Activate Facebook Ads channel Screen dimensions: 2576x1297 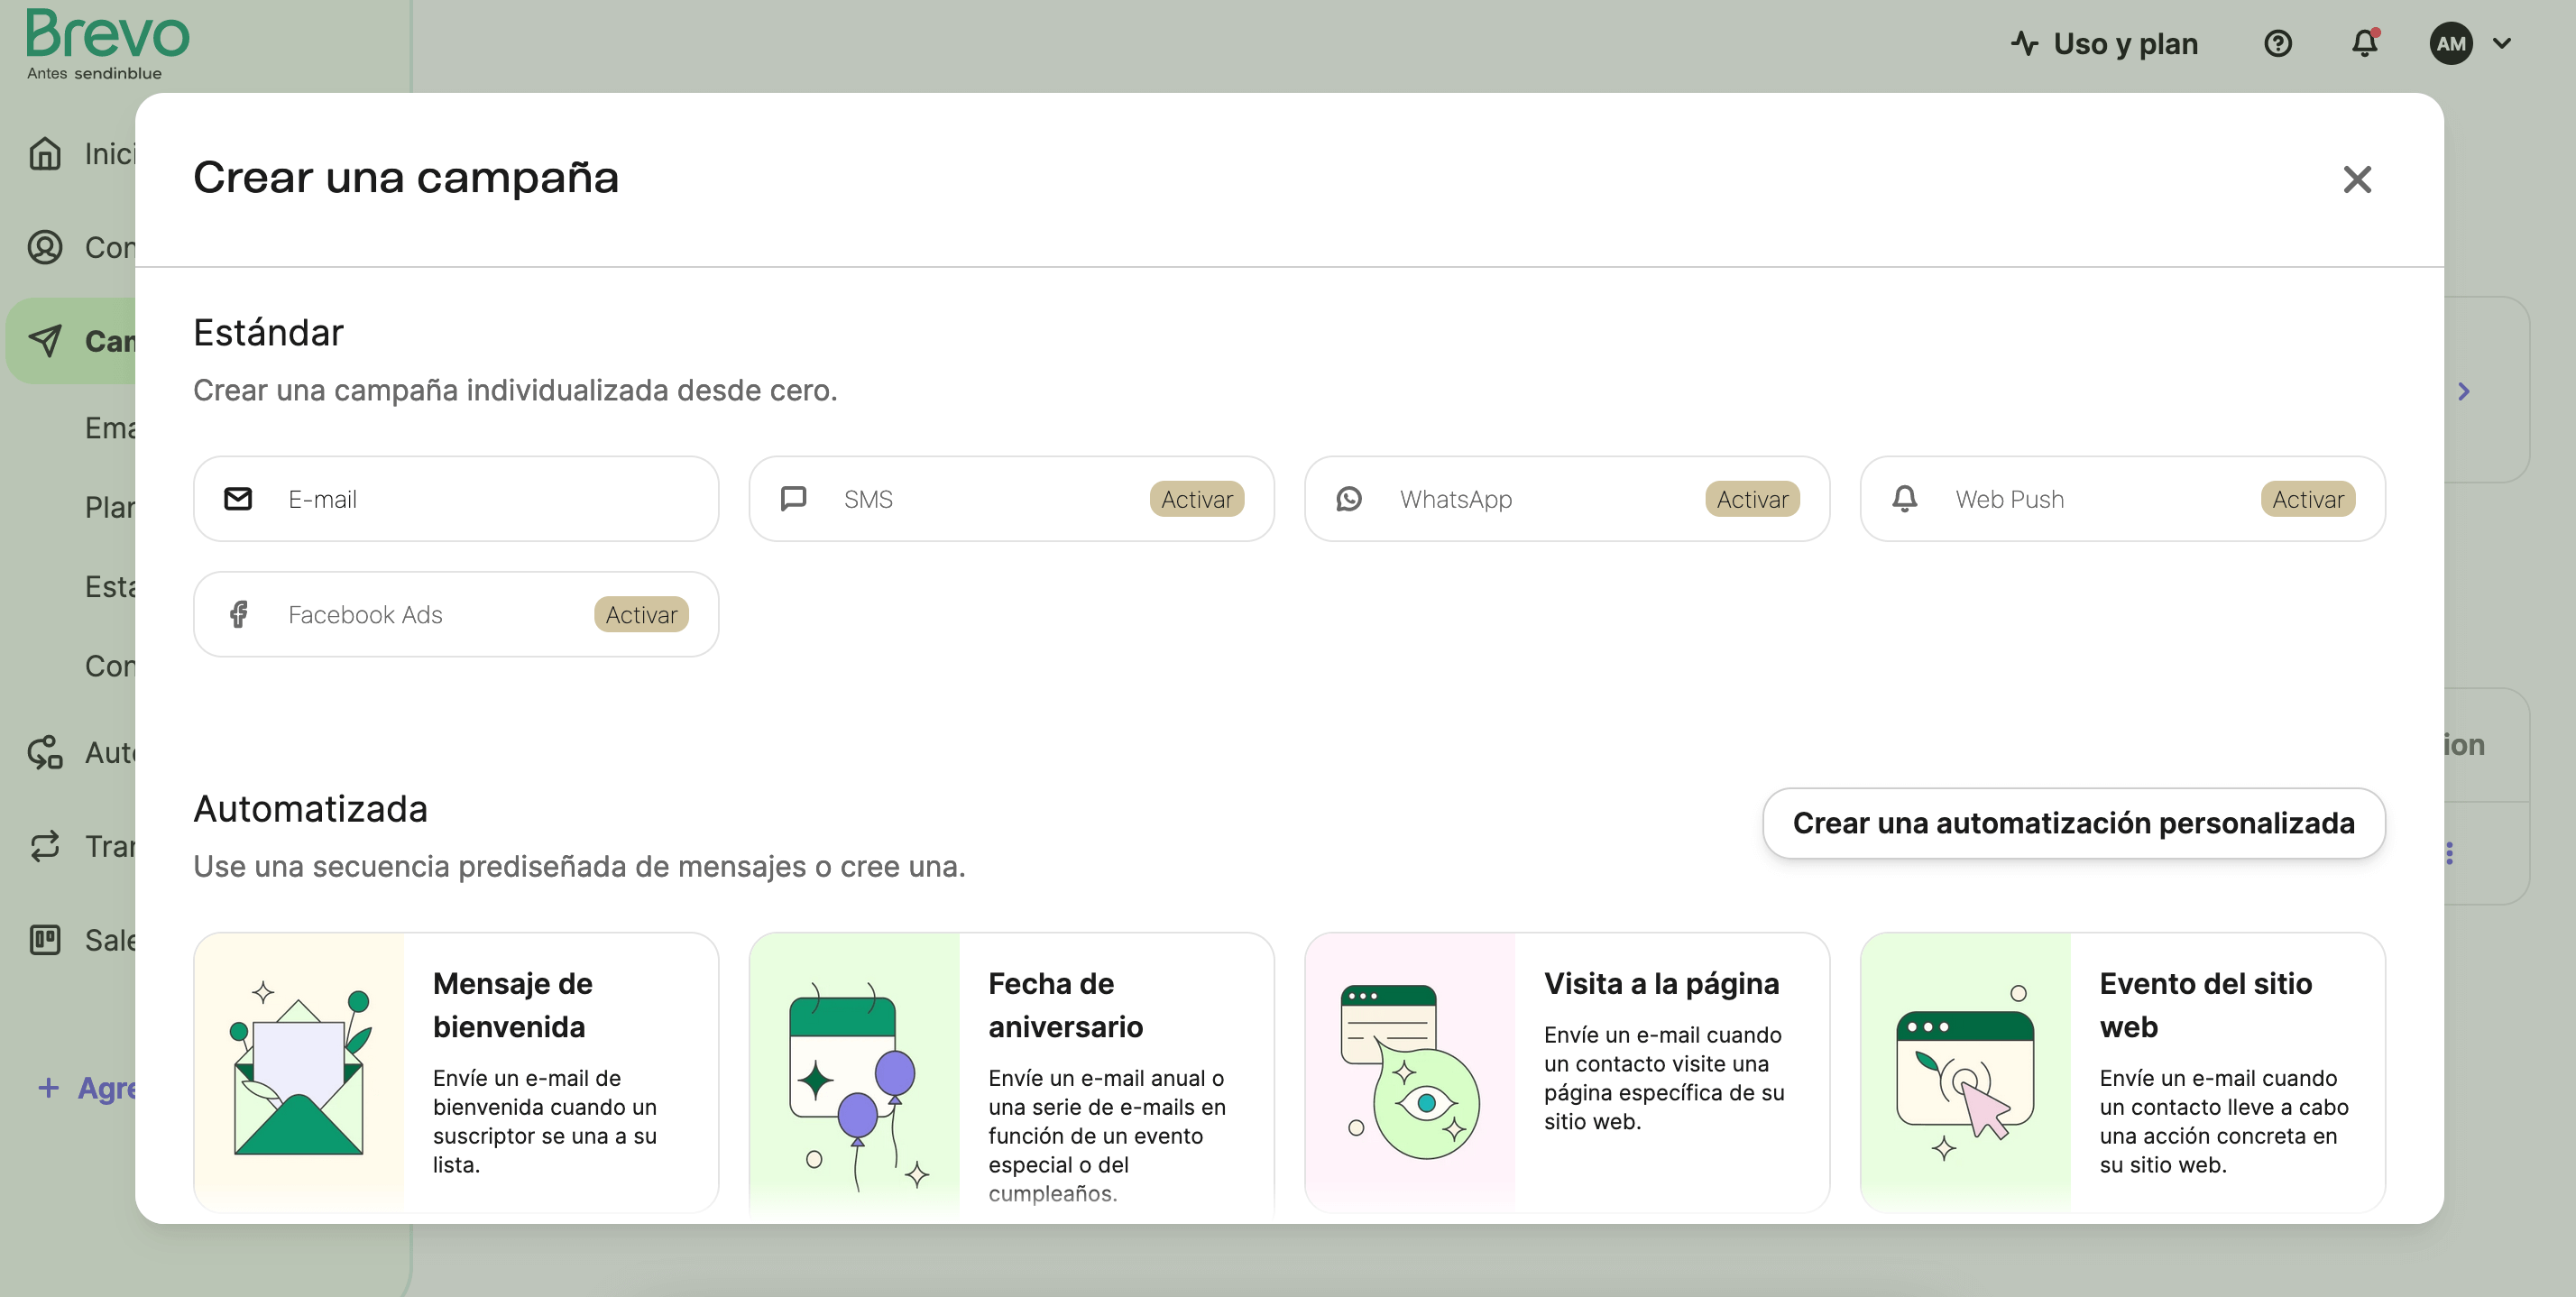point(641,614)
